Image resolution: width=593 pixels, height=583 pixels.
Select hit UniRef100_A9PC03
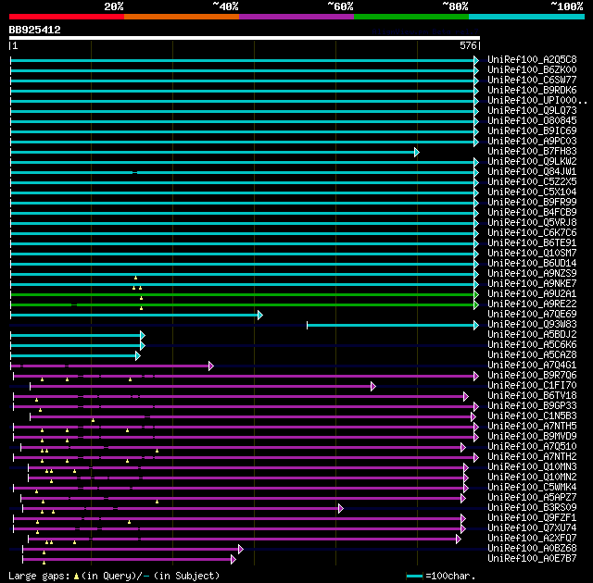[532, 142]
